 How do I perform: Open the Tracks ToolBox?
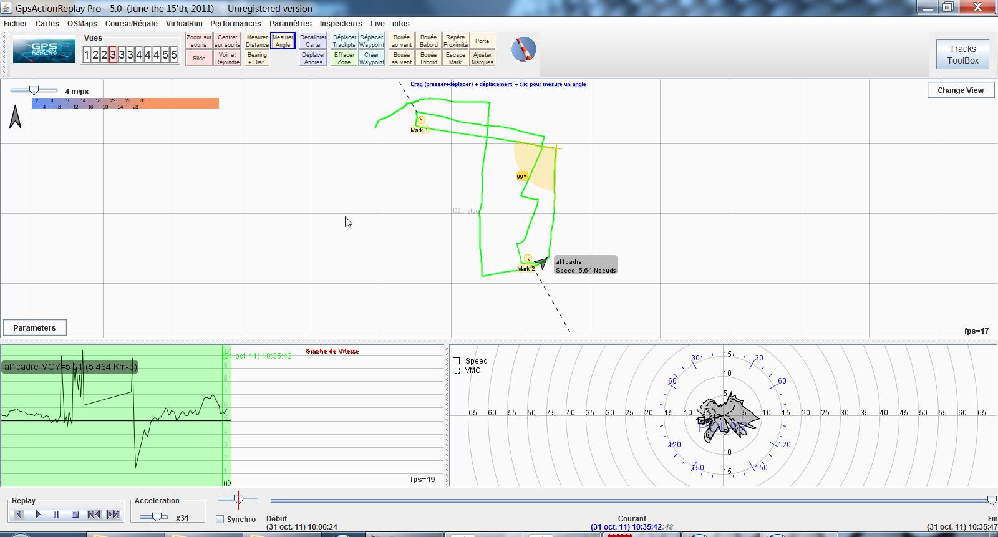click(962, 54)
